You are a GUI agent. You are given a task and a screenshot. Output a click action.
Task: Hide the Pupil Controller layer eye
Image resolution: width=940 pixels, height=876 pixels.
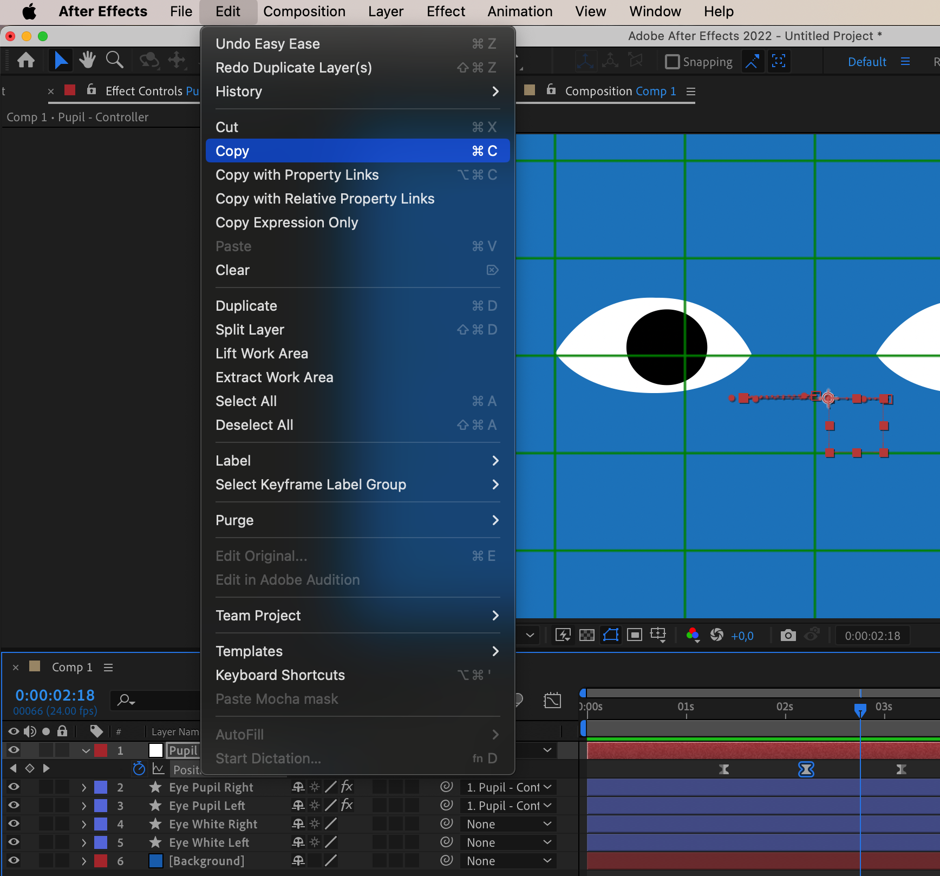point(14,750)
